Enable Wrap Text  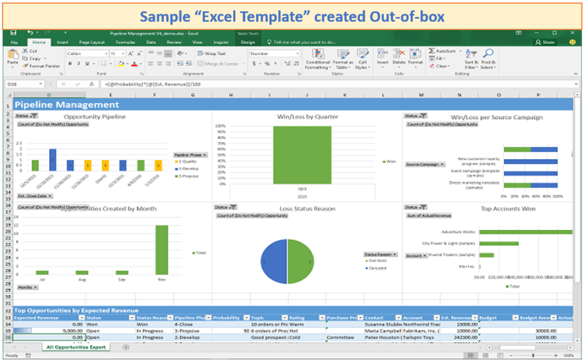click(211, 53)
